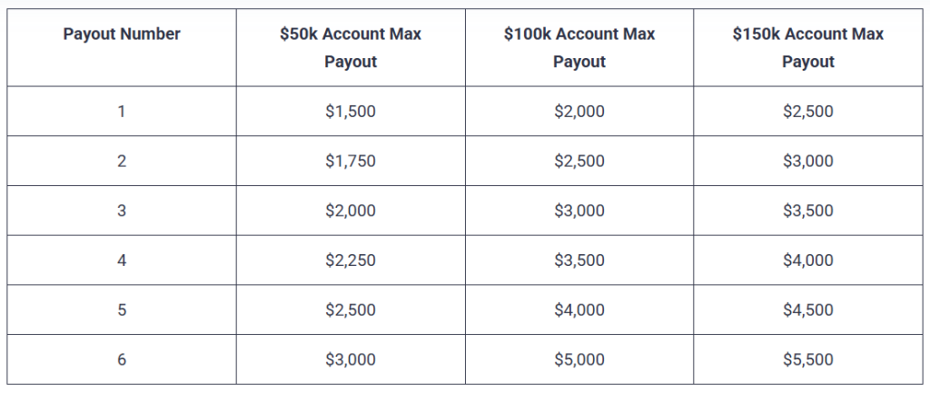
Task: Select payout number 3 row label
Action: coord(122,211)
